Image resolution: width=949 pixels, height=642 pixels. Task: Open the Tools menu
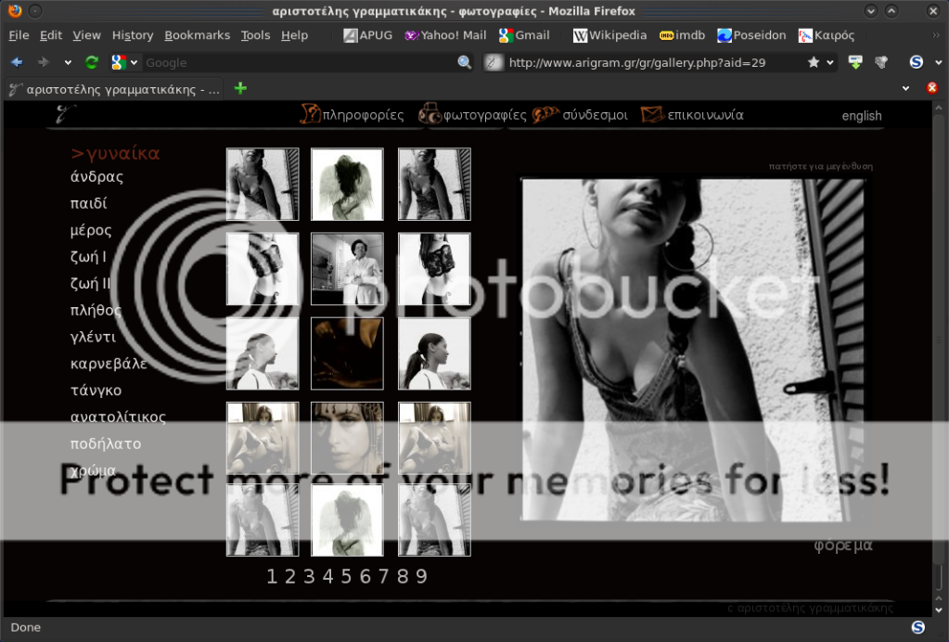pyautogui.click(x=255, y=35)
